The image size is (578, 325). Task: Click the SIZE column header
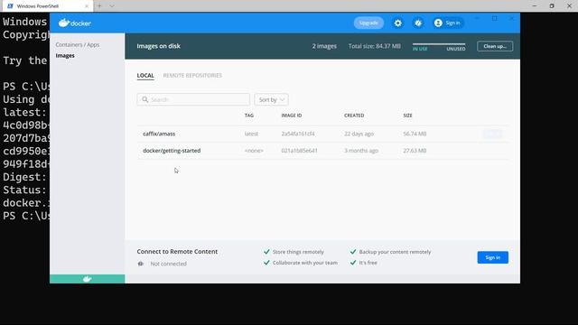click(x=407, y=116)
